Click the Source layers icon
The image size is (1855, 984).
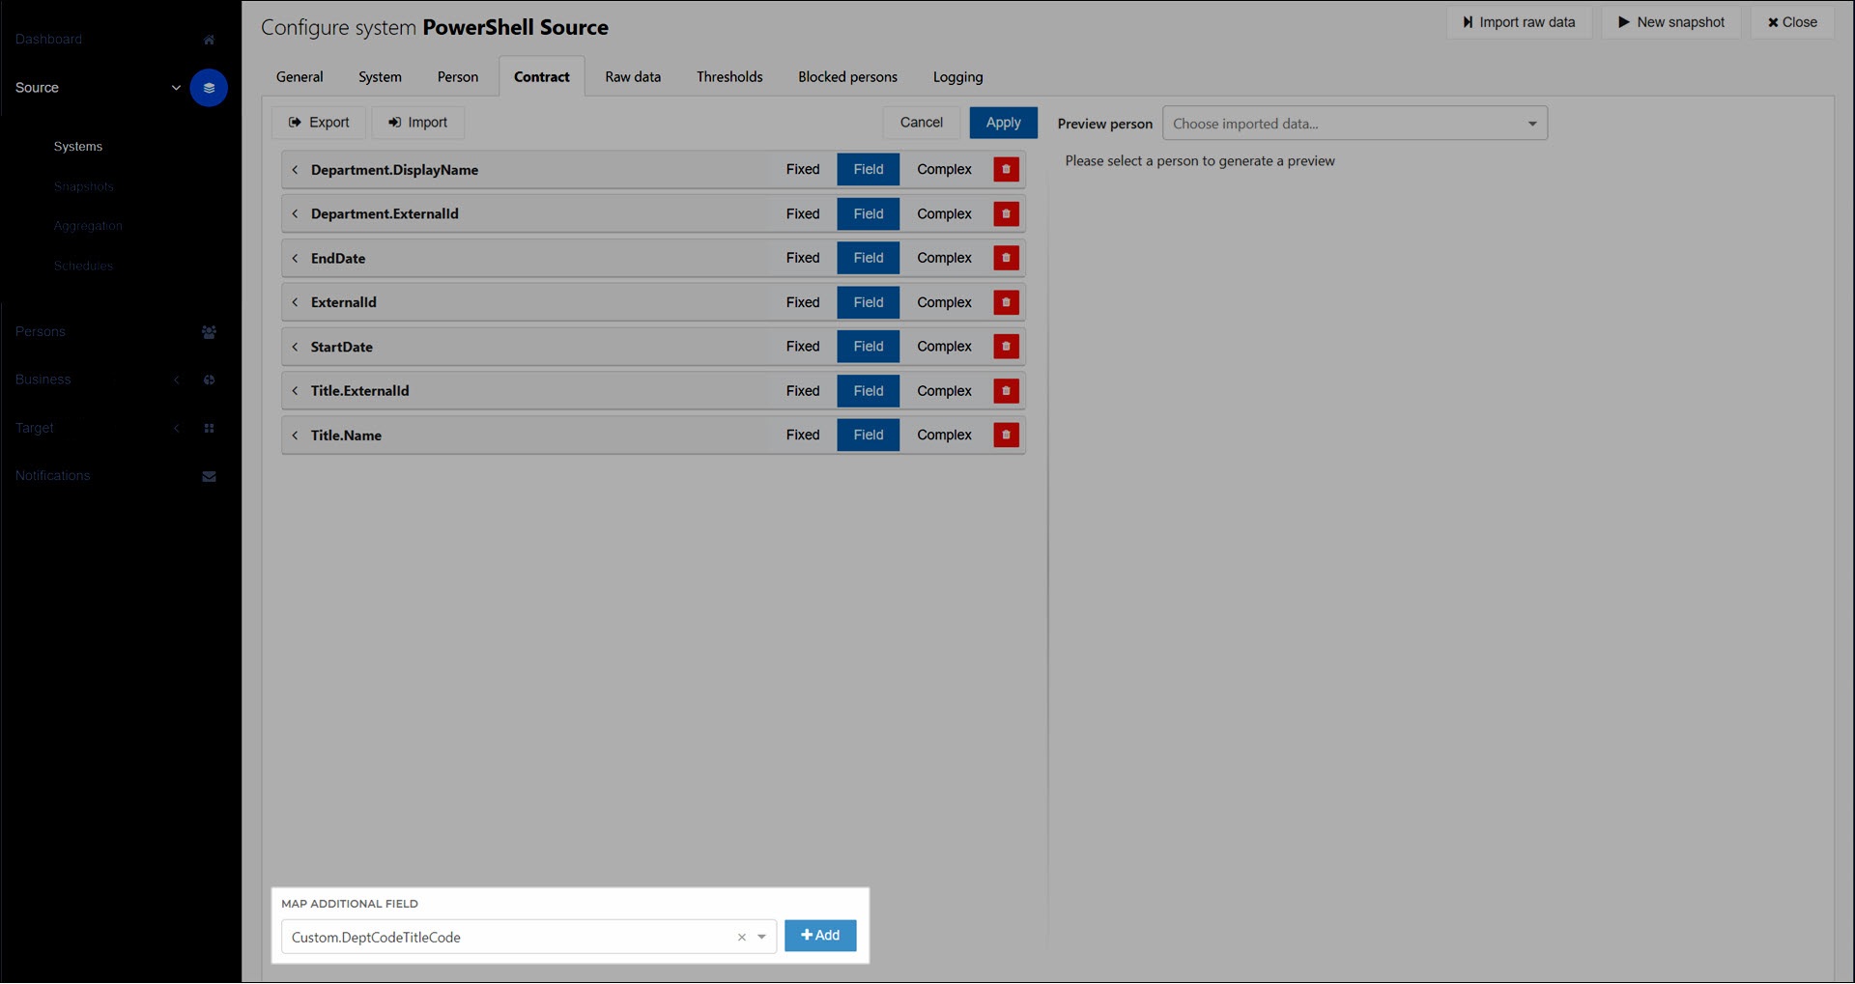tap(209, 88)
